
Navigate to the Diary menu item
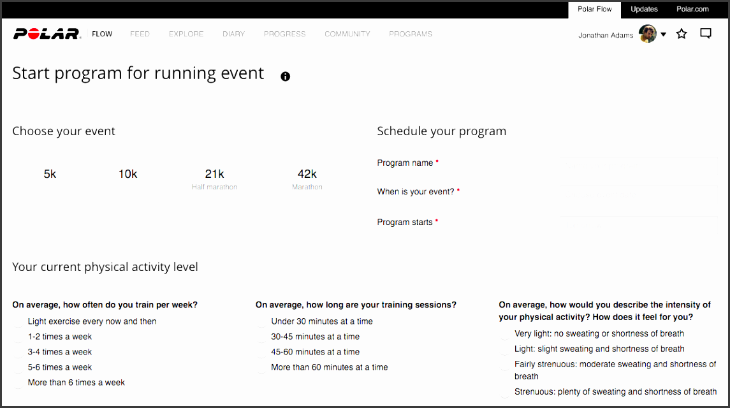tap(233, 34)
